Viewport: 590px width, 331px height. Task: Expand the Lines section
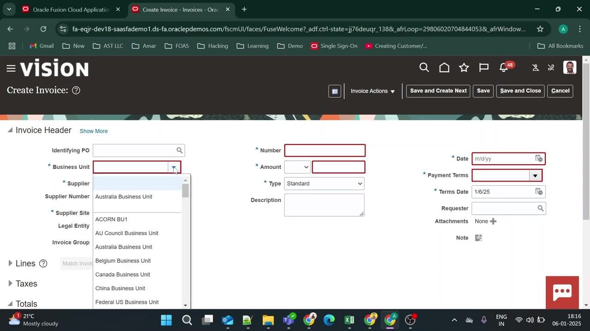tap(10, 263)
